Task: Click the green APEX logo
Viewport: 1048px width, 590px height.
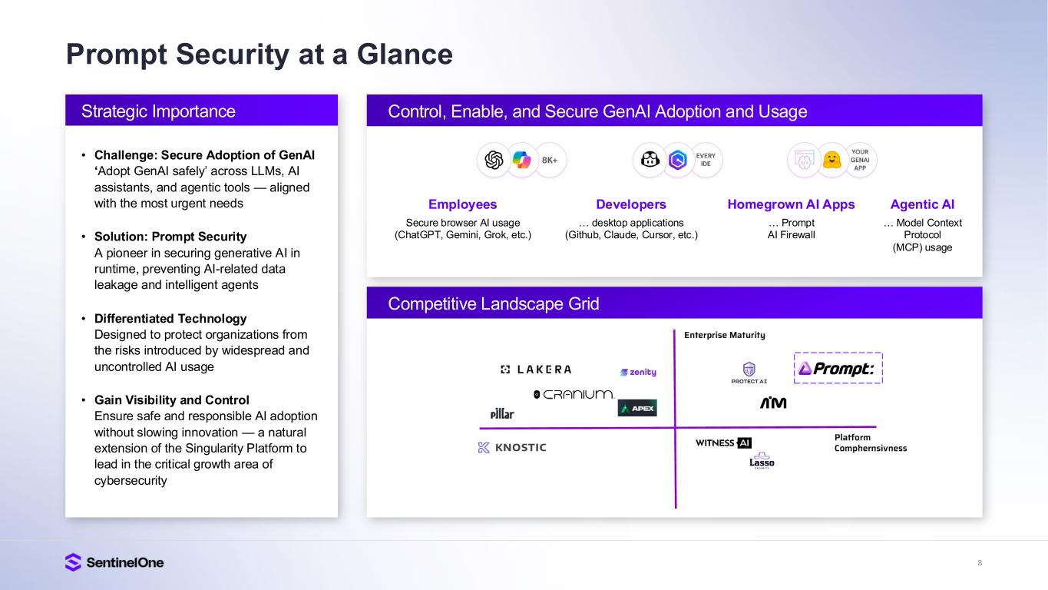Action: [637, 408]
